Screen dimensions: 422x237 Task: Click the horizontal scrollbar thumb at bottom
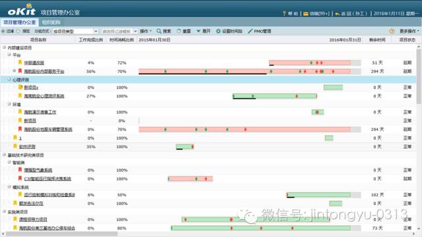pyautogui.click(x=62, y=234)
